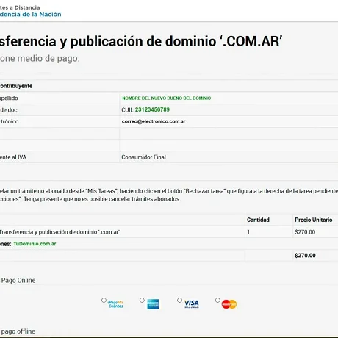
Task: Click the 'Cantidad' column header
Action: pos(258,220)
